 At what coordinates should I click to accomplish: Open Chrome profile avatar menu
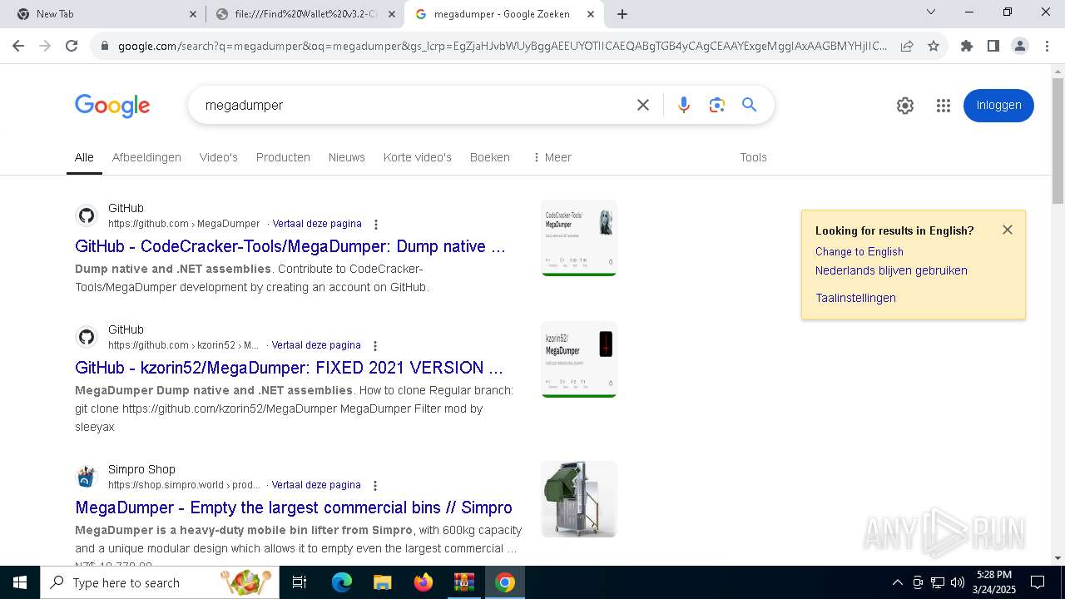(1020, 46)
